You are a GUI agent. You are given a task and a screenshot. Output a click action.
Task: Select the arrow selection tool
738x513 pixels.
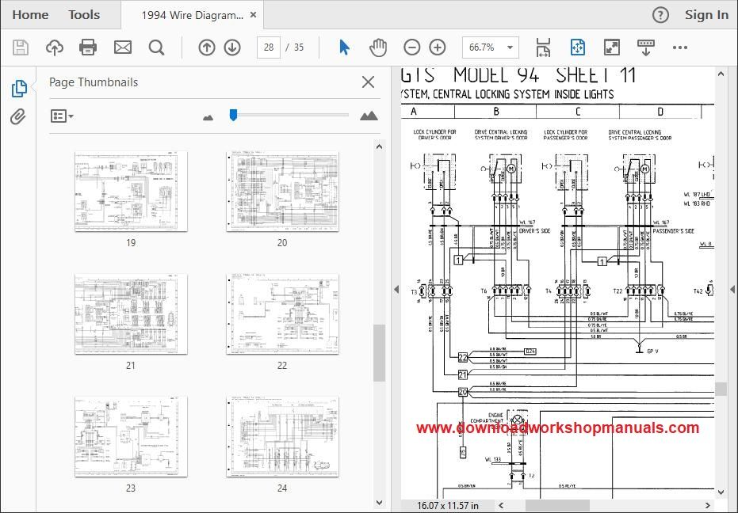tap(345, 47)
